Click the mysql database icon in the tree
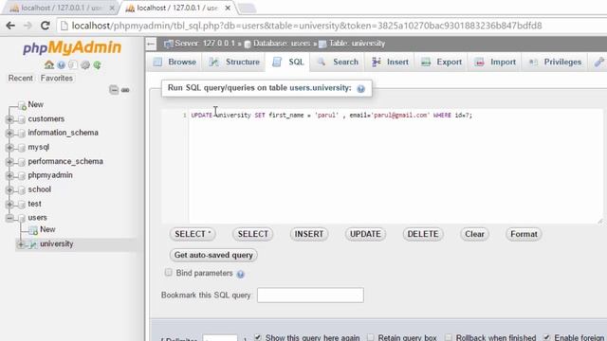 (x=22, y=148)
